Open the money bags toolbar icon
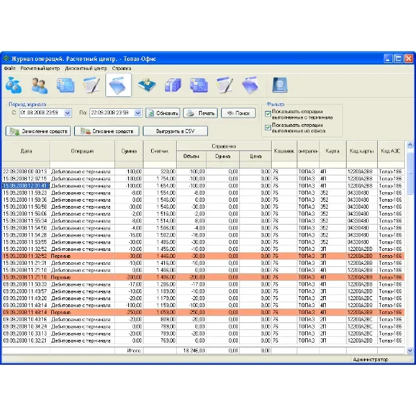Viewport: 416px width, 416px height. pyautogui.click(x=14, y=85)
